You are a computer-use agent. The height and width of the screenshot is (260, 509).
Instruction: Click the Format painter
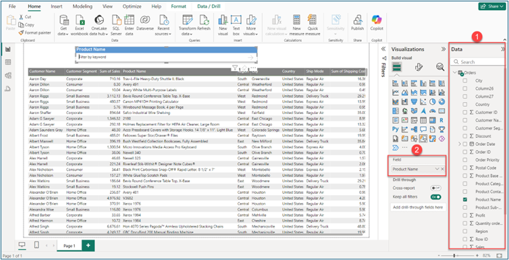click(x=34, y=32)
